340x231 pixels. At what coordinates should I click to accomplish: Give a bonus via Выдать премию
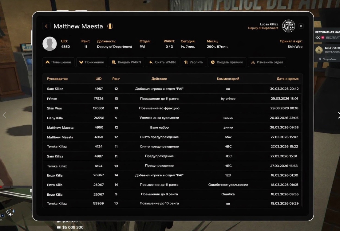point(227,62)
